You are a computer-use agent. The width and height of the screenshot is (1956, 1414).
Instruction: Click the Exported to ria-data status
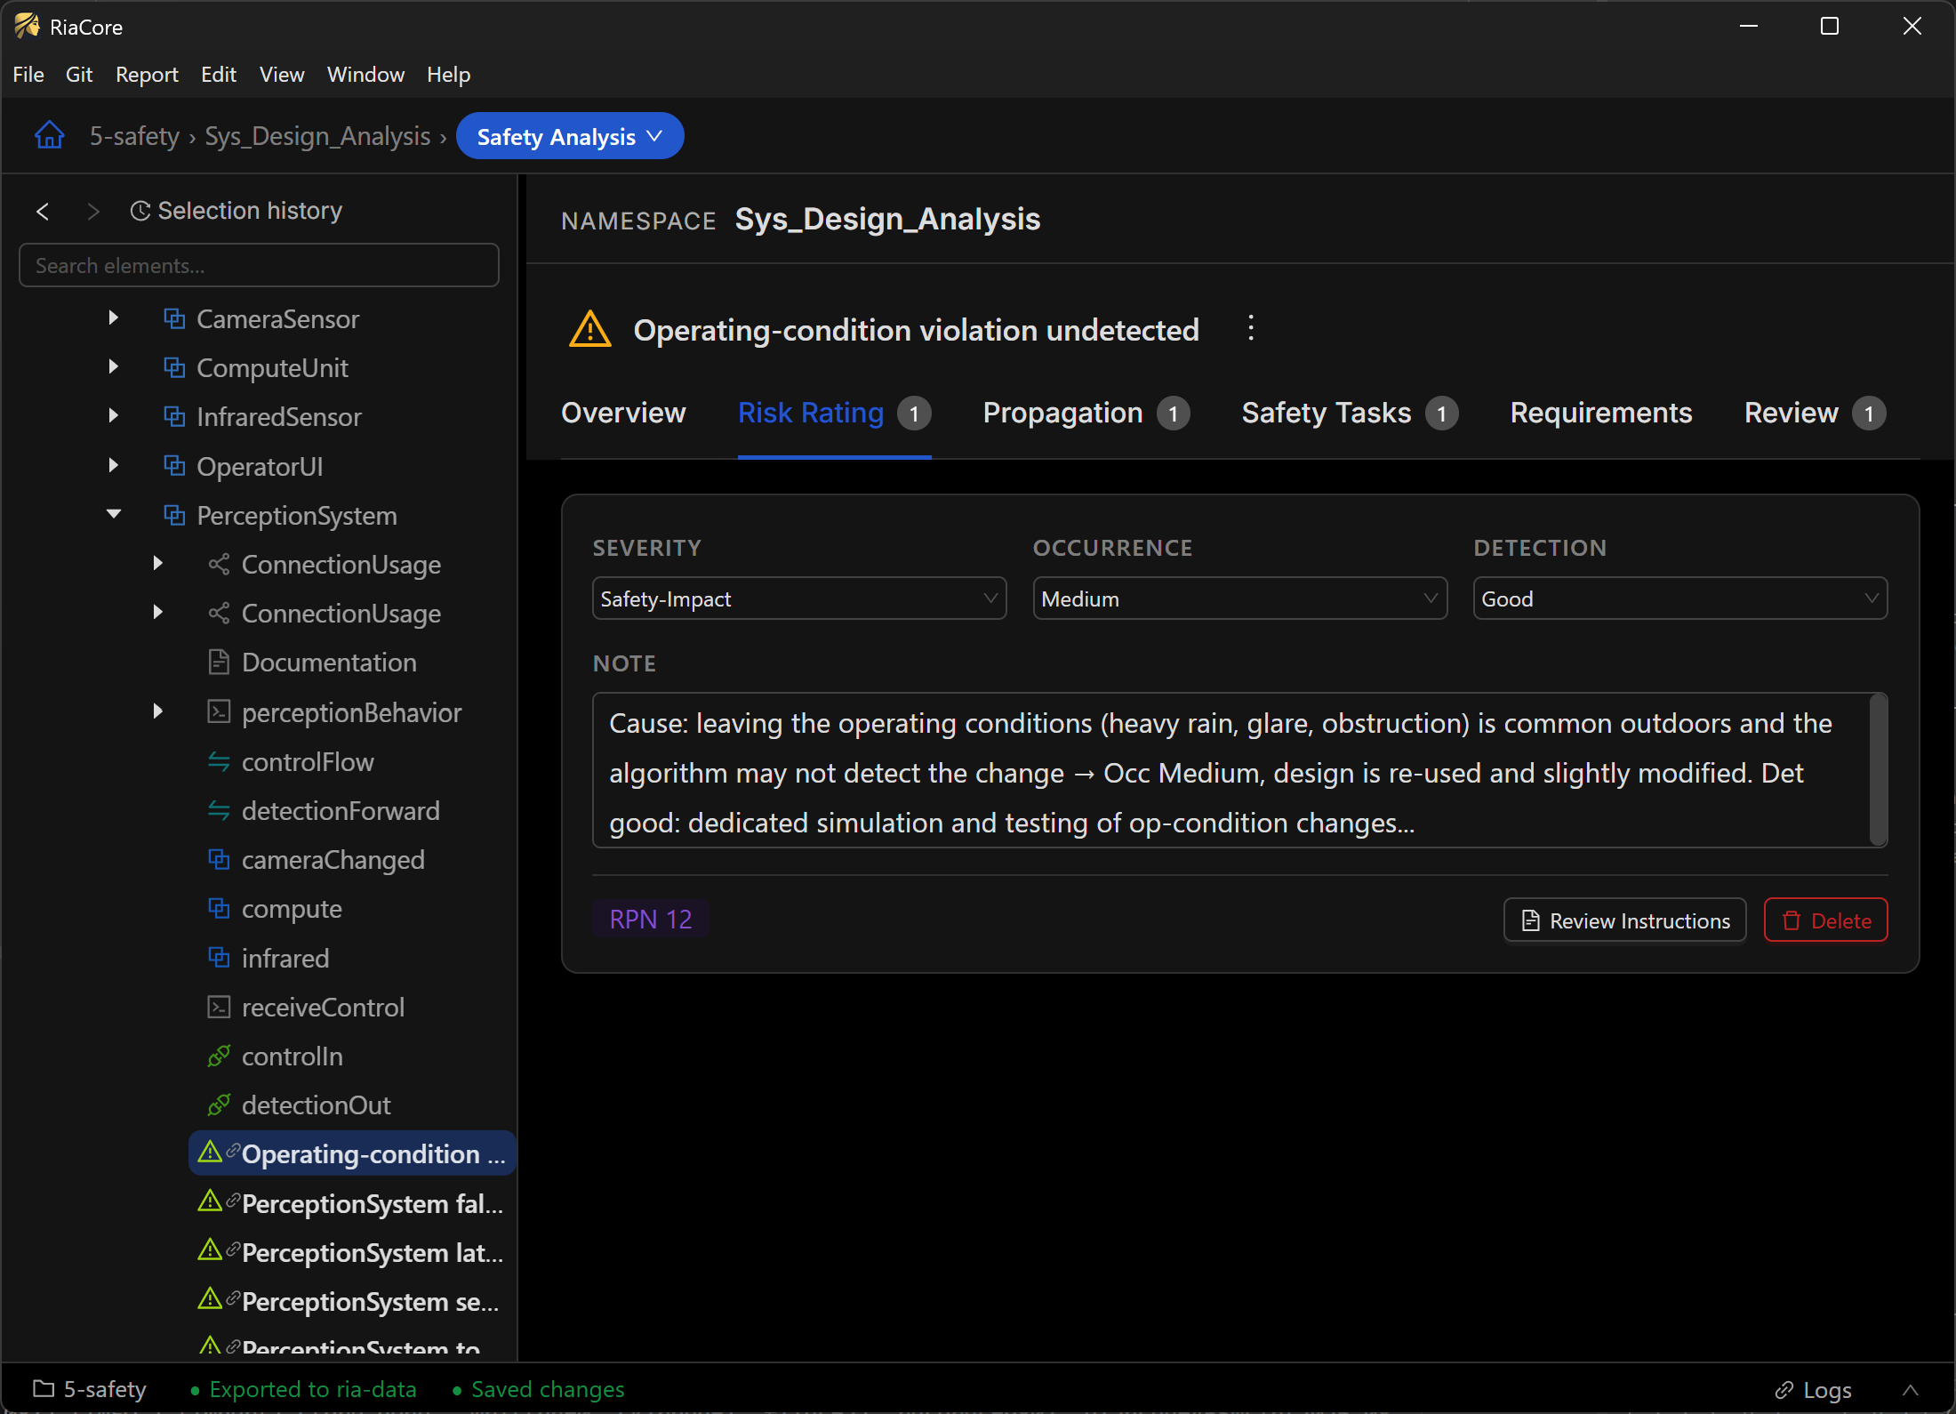(303, 1390)
